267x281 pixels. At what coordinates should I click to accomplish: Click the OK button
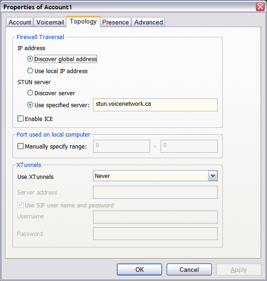pos(139,270)
